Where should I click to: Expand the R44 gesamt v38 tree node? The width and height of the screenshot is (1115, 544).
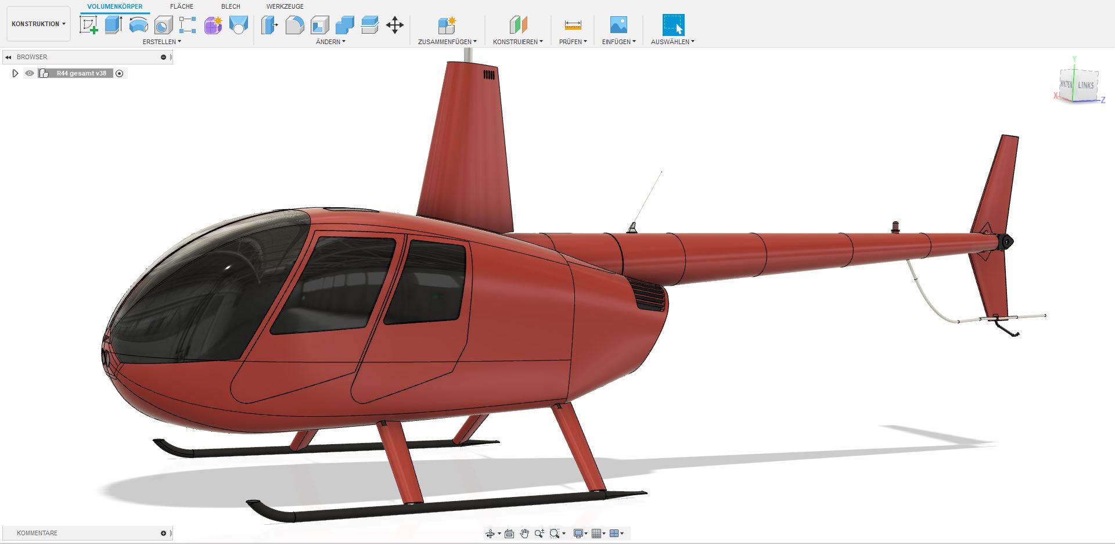[x=16, y=73]
